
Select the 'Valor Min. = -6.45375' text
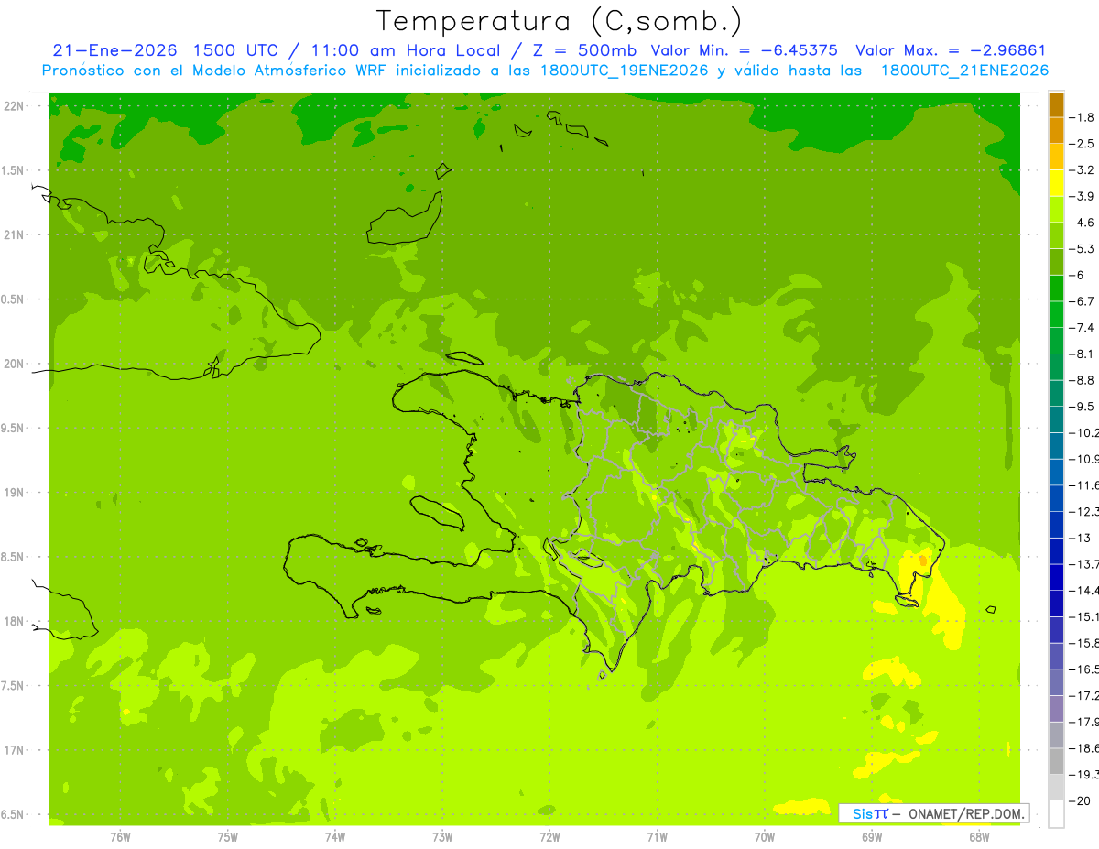pos(744,50)
